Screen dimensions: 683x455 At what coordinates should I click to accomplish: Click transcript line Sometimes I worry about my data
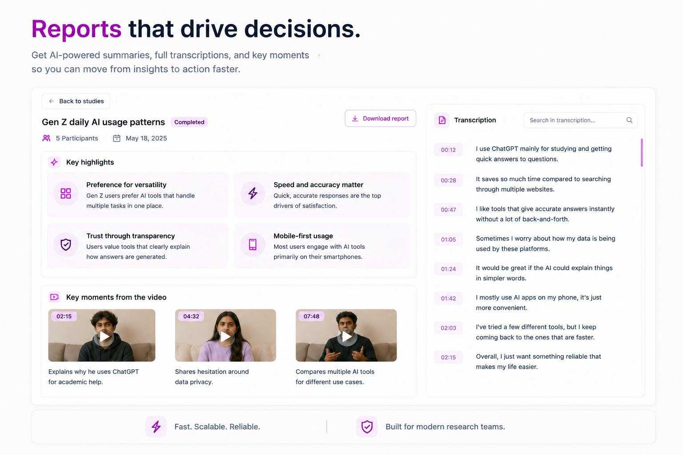click(x=546, y=243)
